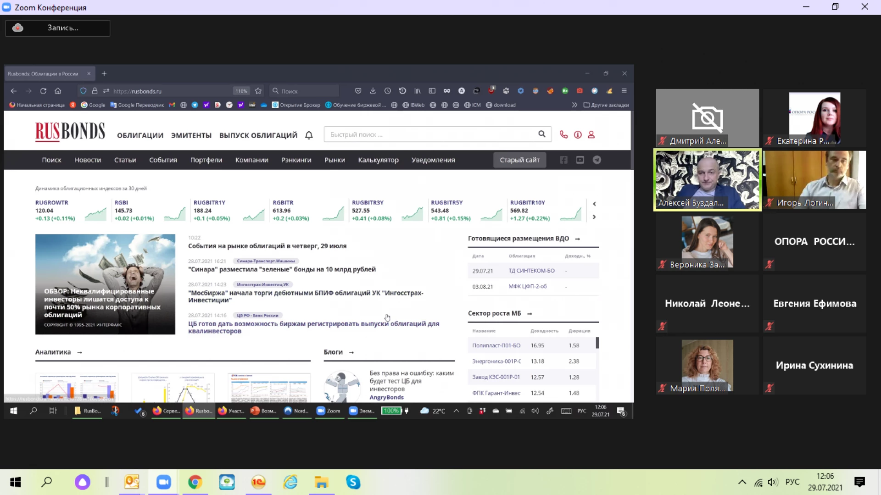The image size is (881, 495).
Task: Open the Мосбиржа БПИФ news headline
Action: click(x=306, y=296)
